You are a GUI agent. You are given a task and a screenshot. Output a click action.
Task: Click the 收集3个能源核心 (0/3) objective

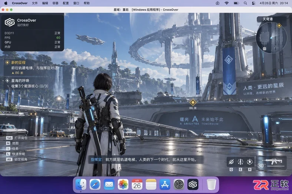pyautogui.click(x=30, y=86)
